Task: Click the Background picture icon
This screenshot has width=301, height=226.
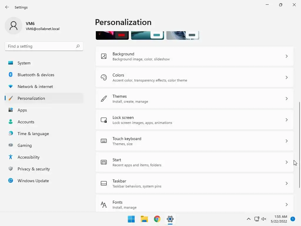Action: click(104, 56)
